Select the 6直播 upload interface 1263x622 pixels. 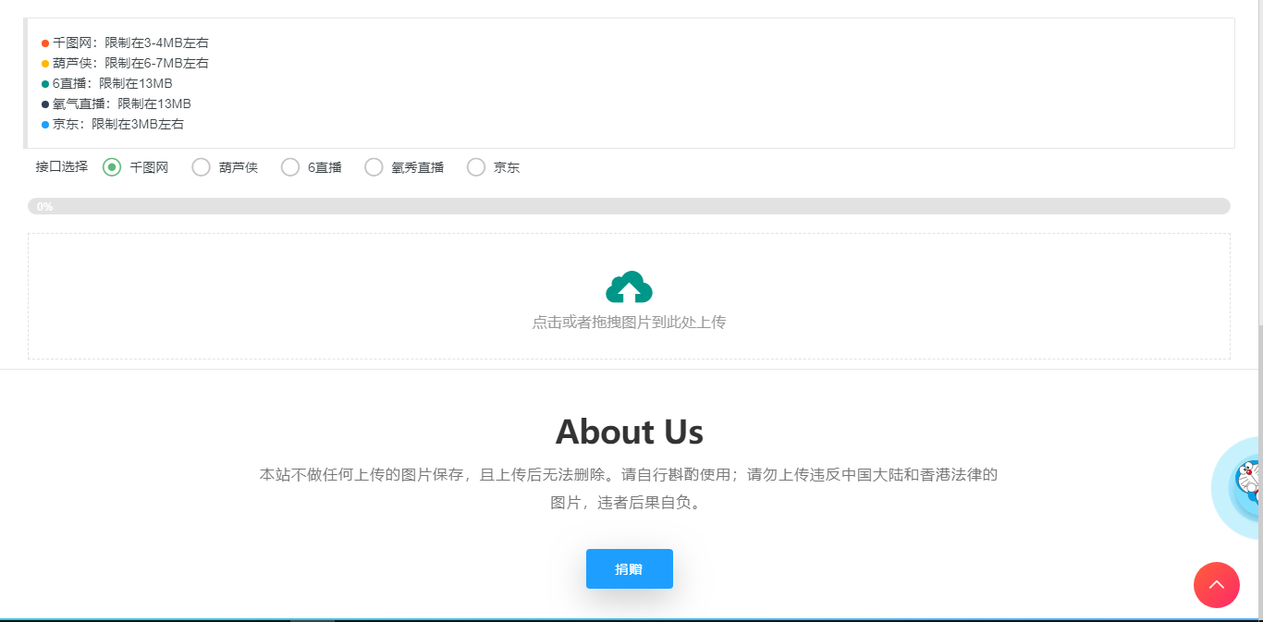[289, 166]
